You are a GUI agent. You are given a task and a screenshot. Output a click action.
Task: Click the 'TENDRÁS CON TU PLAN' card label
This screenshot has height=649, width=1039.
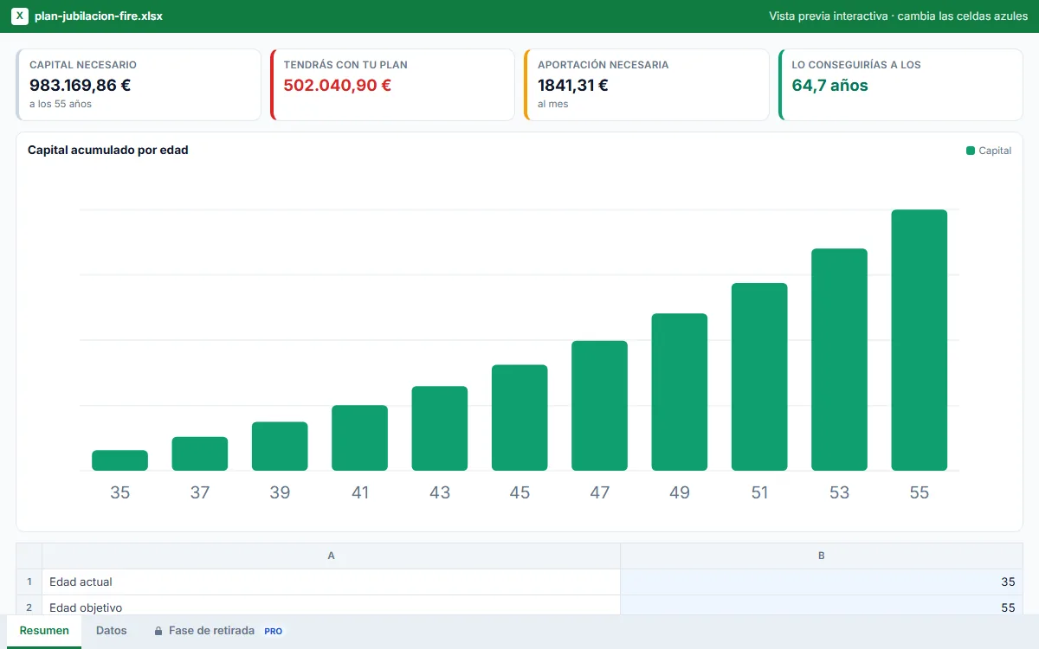345,65
